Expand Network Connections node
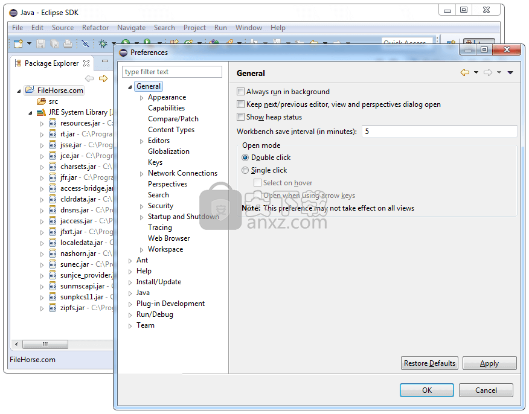 click(x=141, y=174)
